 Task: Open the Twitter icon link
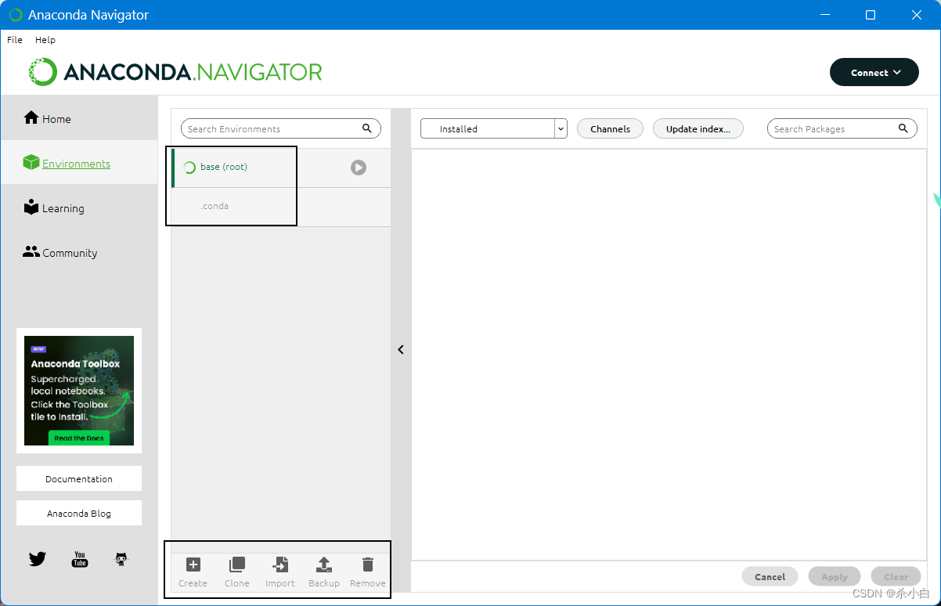[38, 559]
